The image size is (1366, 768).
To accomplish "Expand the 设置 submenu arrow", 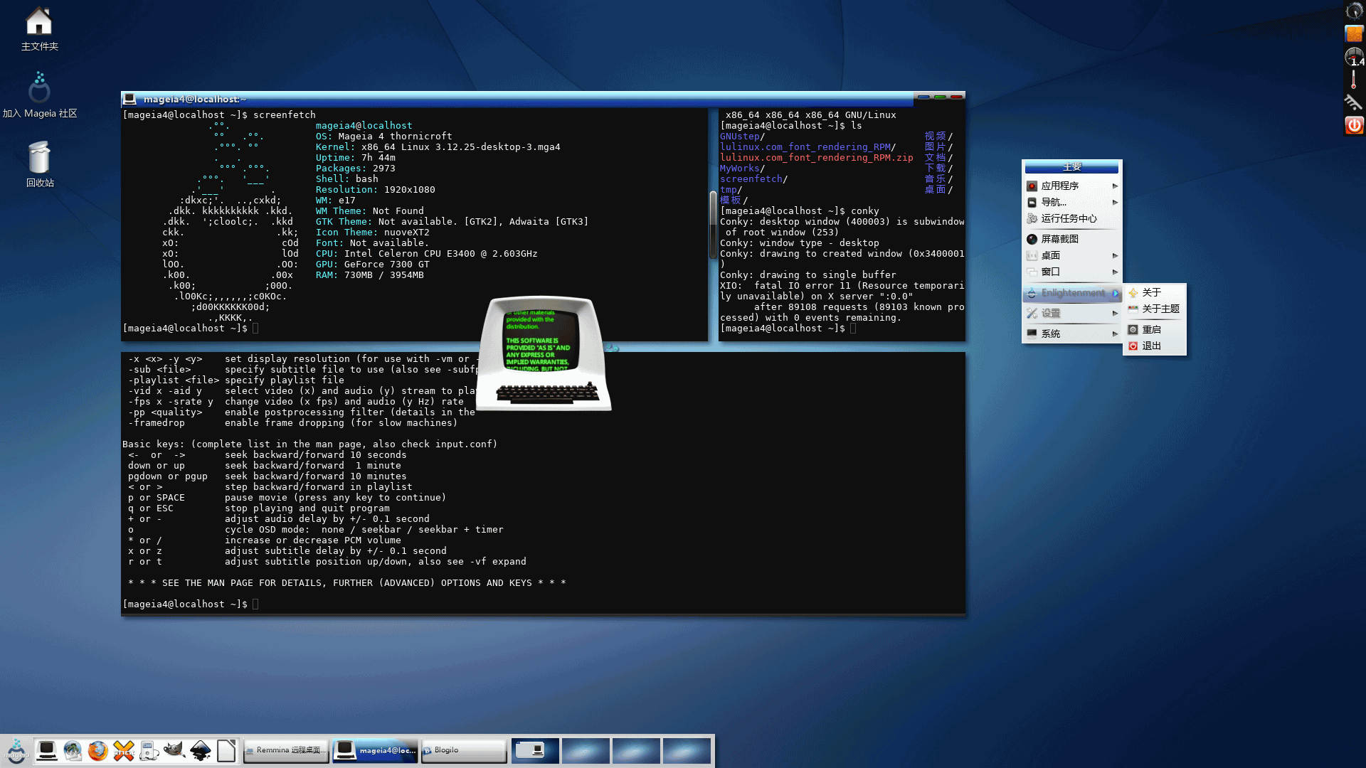I will 1115,313.
